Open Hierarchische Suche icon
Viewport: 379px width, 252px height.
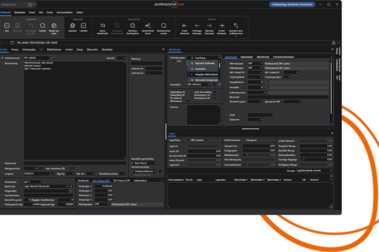[148, 26]
